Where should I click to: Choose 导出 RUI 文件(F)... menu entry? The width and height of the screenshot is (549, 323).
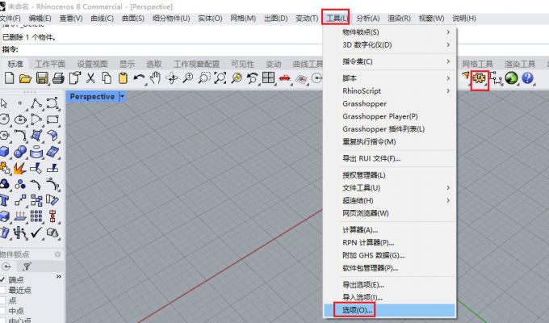tap(390, 158)
